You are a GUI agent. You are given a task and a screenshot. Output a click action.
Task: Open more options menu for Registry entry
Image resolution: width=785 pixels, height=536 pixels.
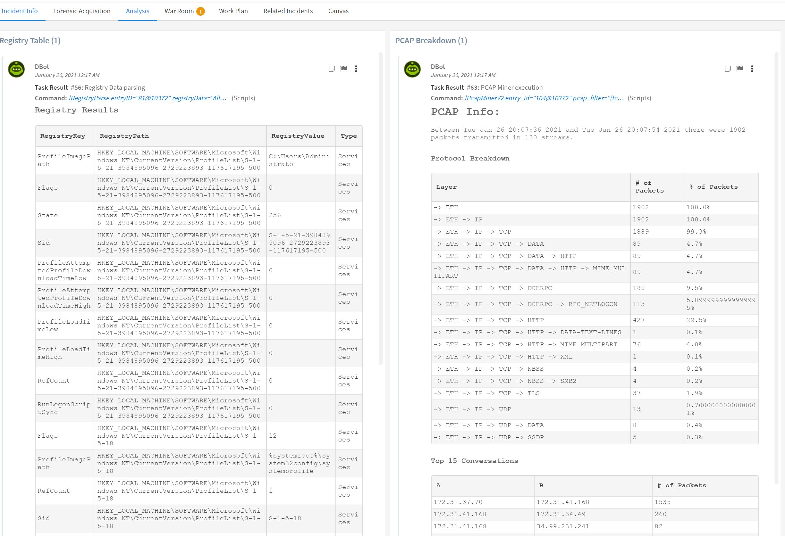pos(356,69)
